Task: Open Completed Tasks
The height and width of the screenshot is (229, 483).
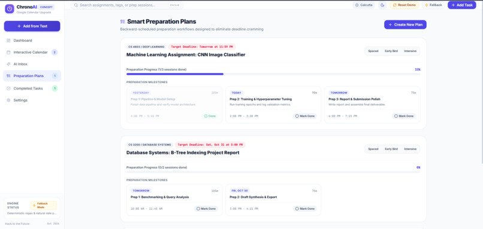Action: click(32, 88)
